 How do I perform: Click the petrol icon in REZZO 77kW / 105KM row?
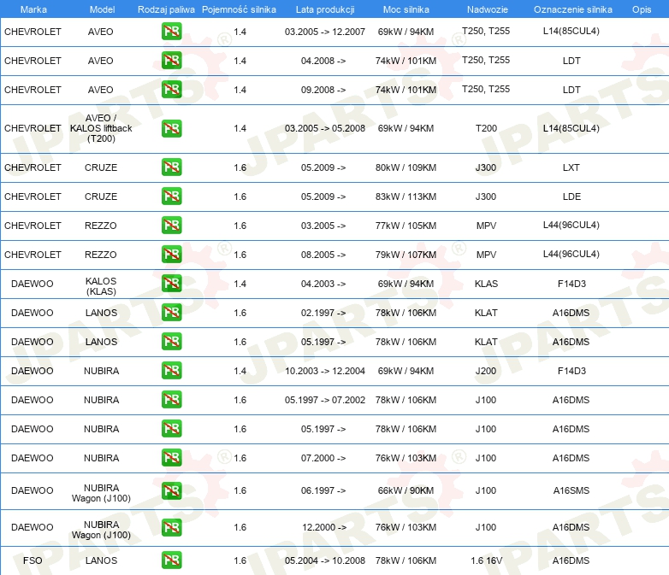click(171, 225)
